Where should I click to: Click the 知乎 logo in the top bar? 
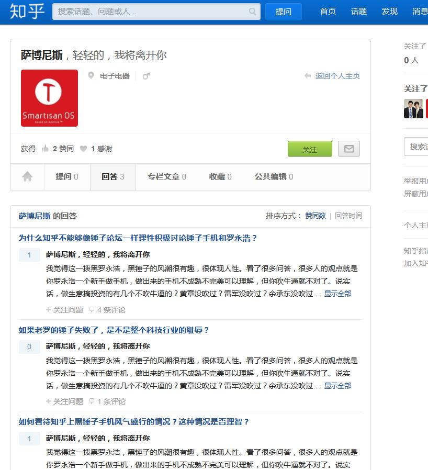24,12
